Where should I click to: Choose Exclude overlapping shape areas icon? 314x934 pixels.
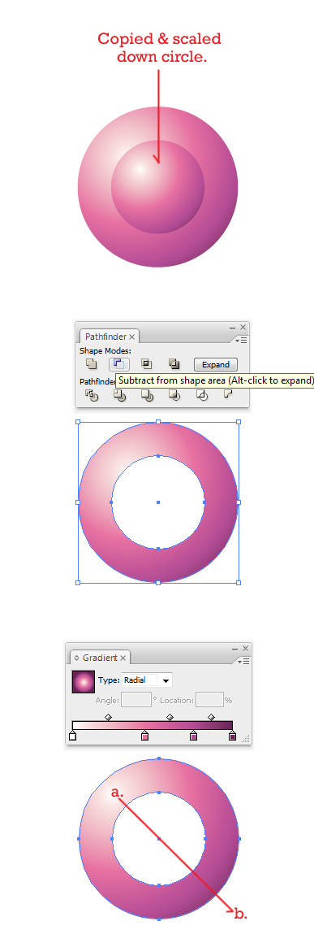pos(174,364)
